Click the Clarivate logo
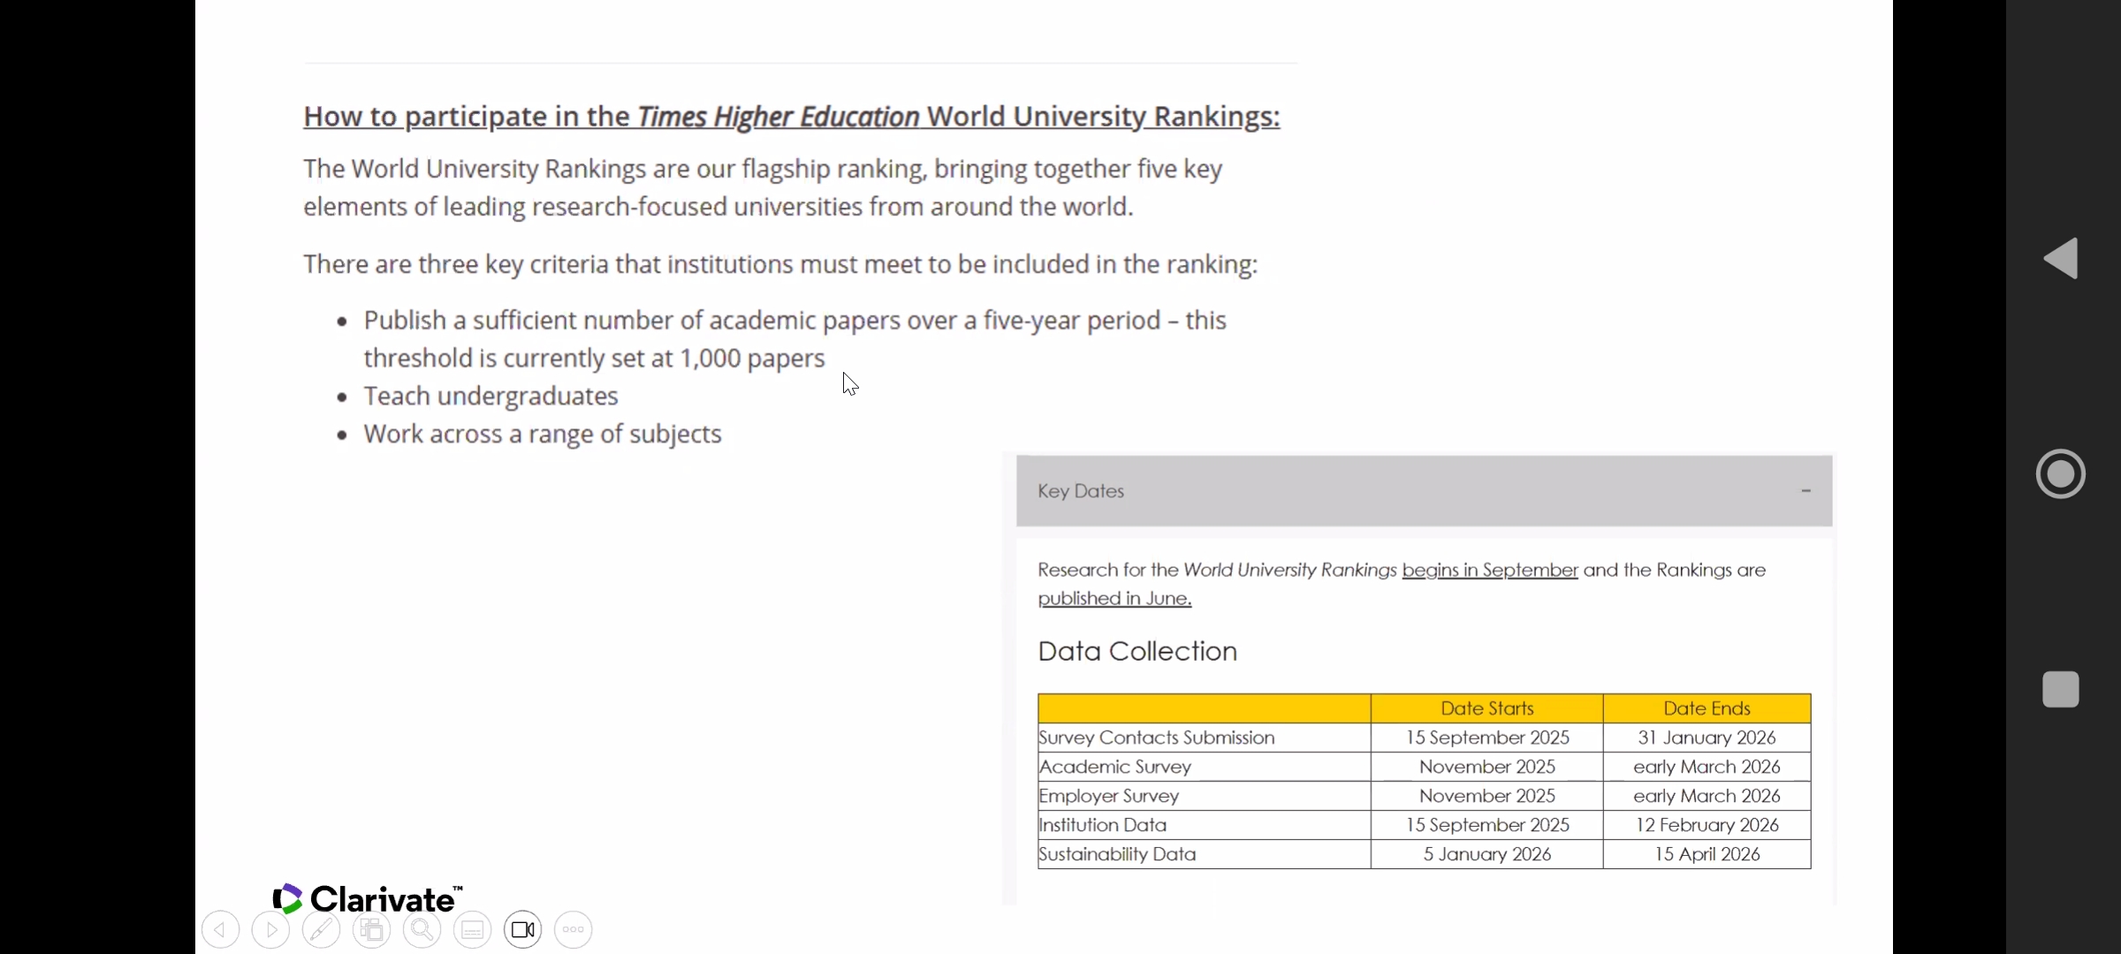The width and height of the screenshot is (2121, 954). click(368, 899)
